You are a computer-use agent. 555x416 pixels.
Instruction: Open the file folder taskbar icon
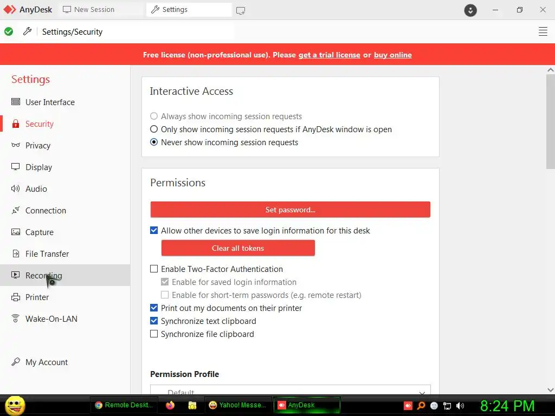click(192, 405)
